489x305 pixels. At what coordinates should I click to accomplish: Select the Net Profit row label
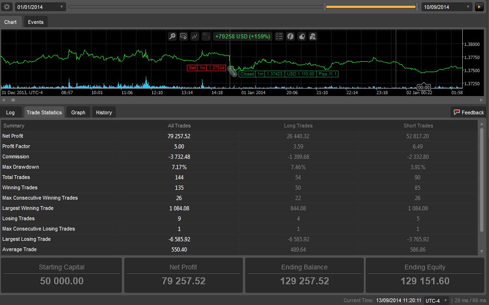tap(13, 136)
